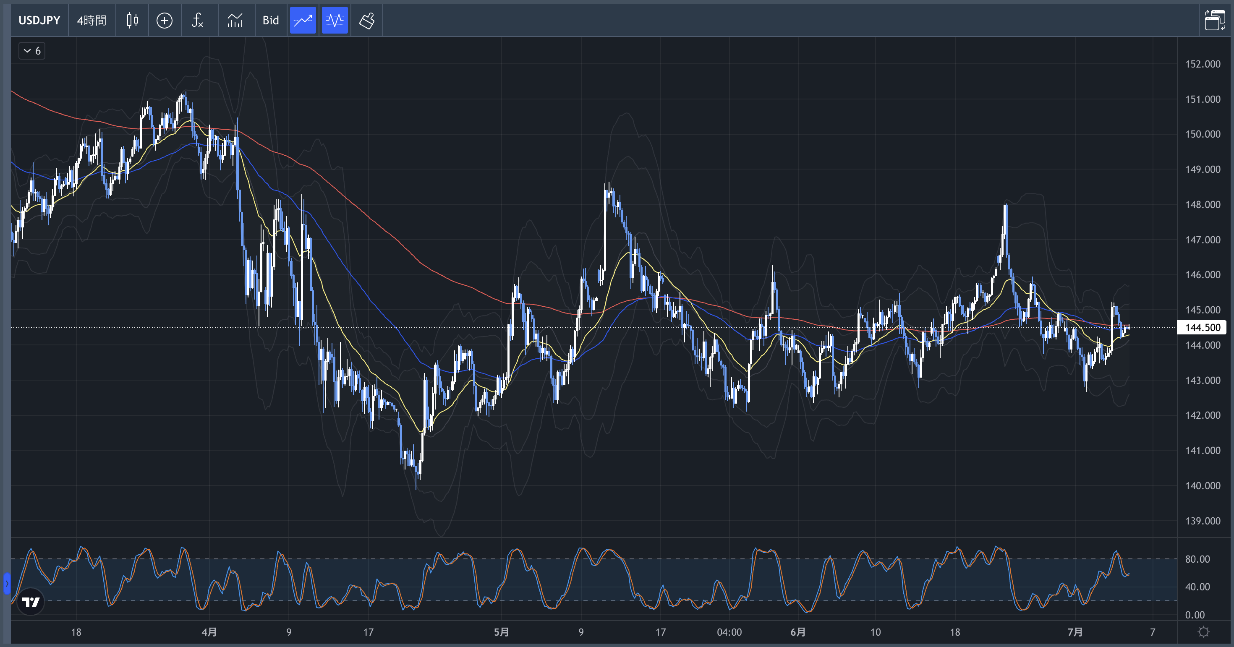Viewport: 1234px width, 647px height.
Task: Click the 0.00 oscillator scale label
Action: point(1195,615)
